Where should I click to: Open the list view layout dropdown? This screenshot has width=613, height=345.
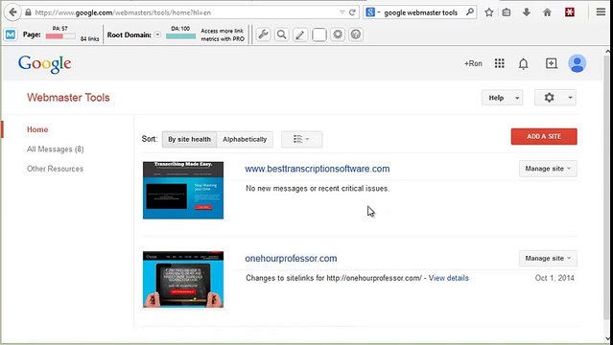301,139
